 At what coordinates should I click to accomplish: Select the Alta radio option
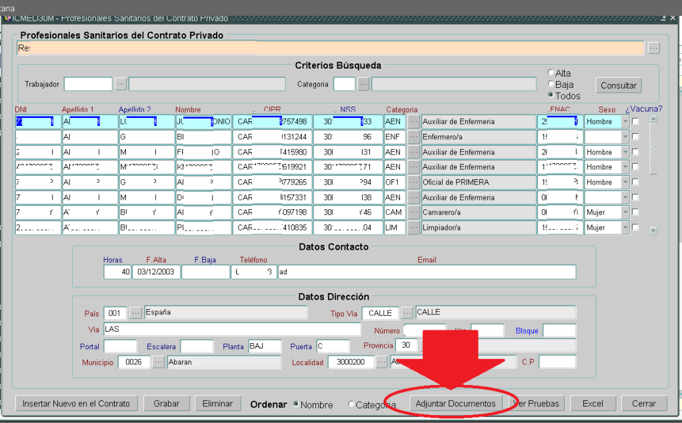point(551,73)
